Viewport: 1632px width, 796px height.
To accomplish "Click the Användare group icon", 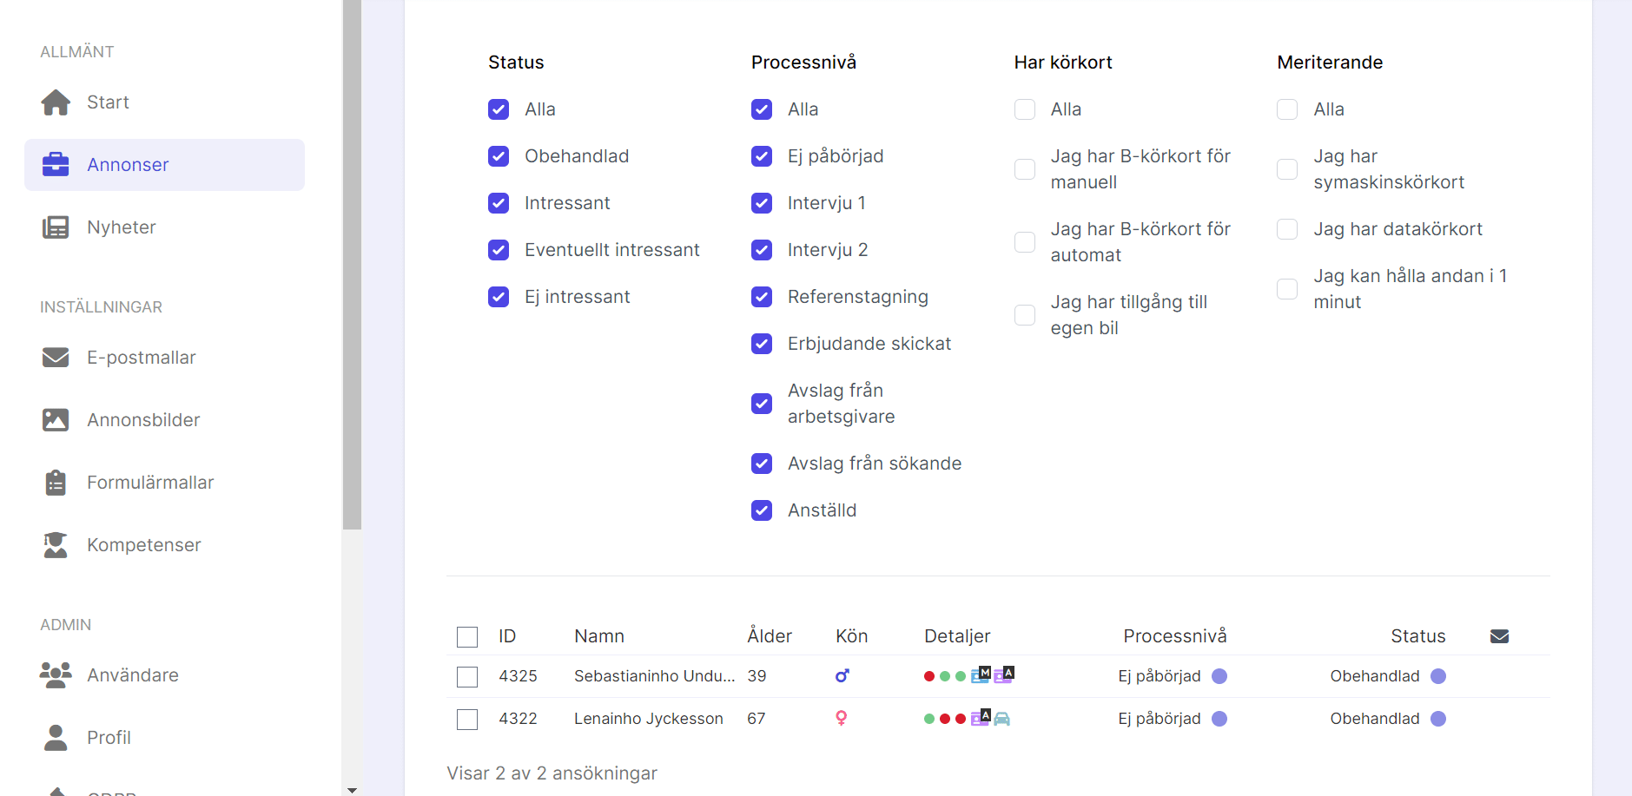I will [56, 675].
